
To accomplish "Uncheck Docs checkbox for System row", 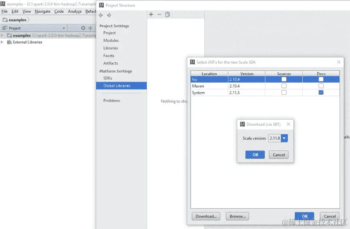I will [321, 92].
